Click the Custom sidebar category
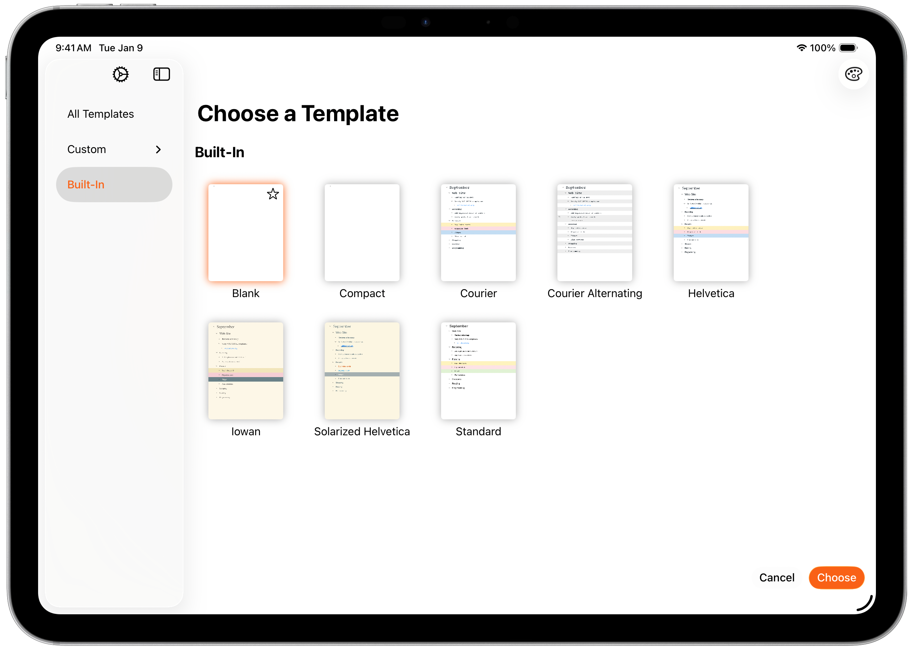 (87, 150)
